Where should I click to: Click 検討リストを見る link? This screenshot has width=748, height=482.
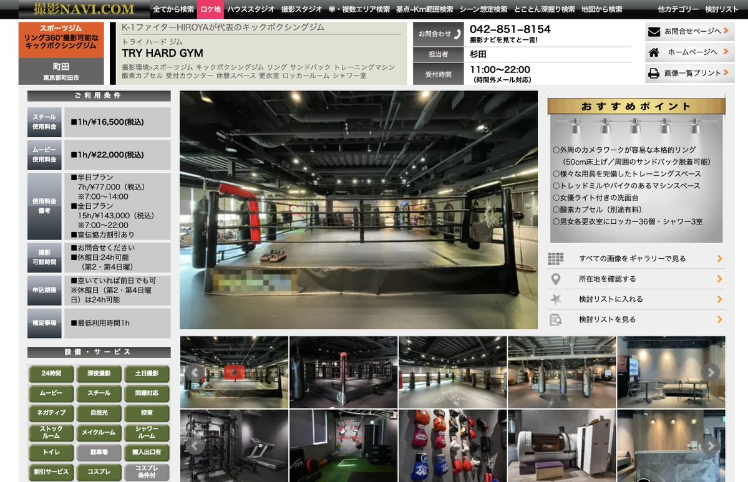(607, 320)
